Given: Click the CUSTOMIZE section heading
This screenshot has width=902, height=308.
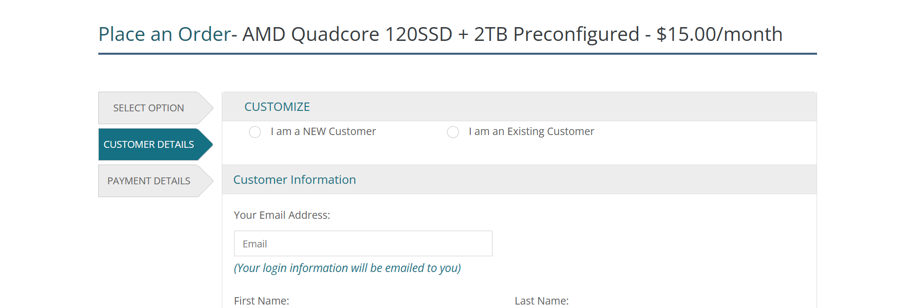Looking at the screenshot, I should click(277, 107).
